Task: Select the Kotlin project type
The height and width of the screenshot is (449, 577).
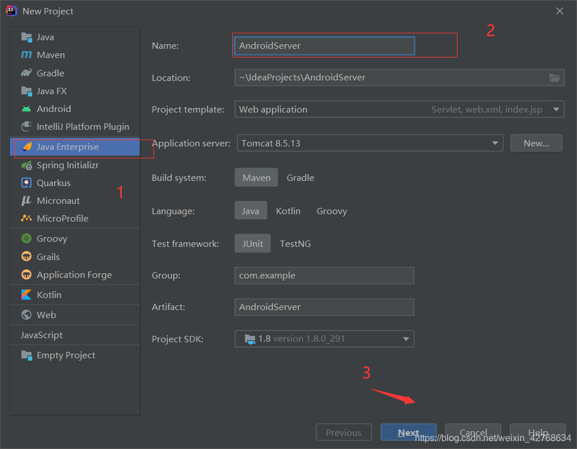Action: (75, 295)
